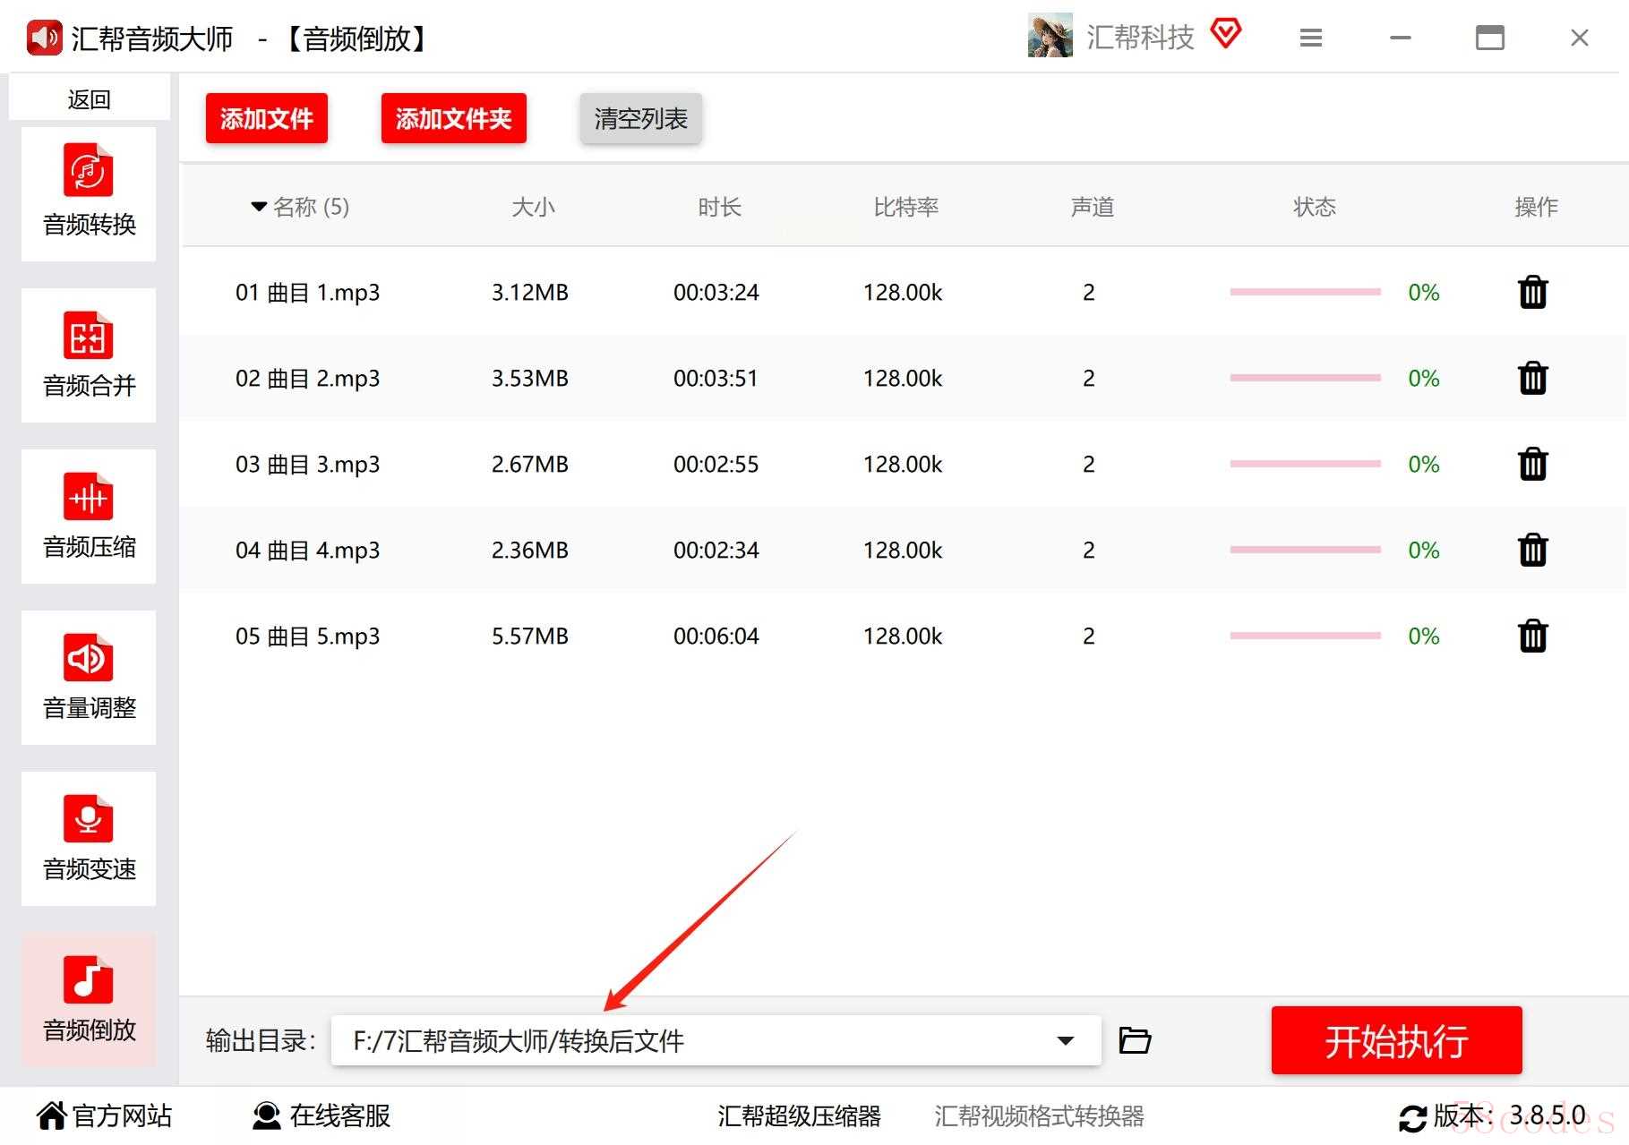
Task: Open the 官方网站 official website link
Action: [105, 1115]
